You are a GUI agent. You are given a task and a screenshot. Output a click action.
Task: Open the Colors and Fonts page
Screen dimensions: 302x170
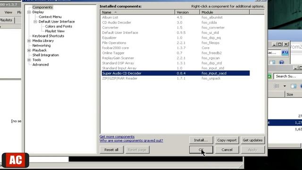(x=59, y=26)
